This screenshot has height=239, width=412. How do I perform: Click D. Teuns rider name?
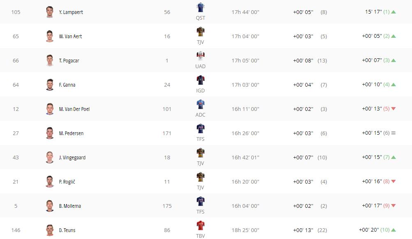tap(67, 230)
